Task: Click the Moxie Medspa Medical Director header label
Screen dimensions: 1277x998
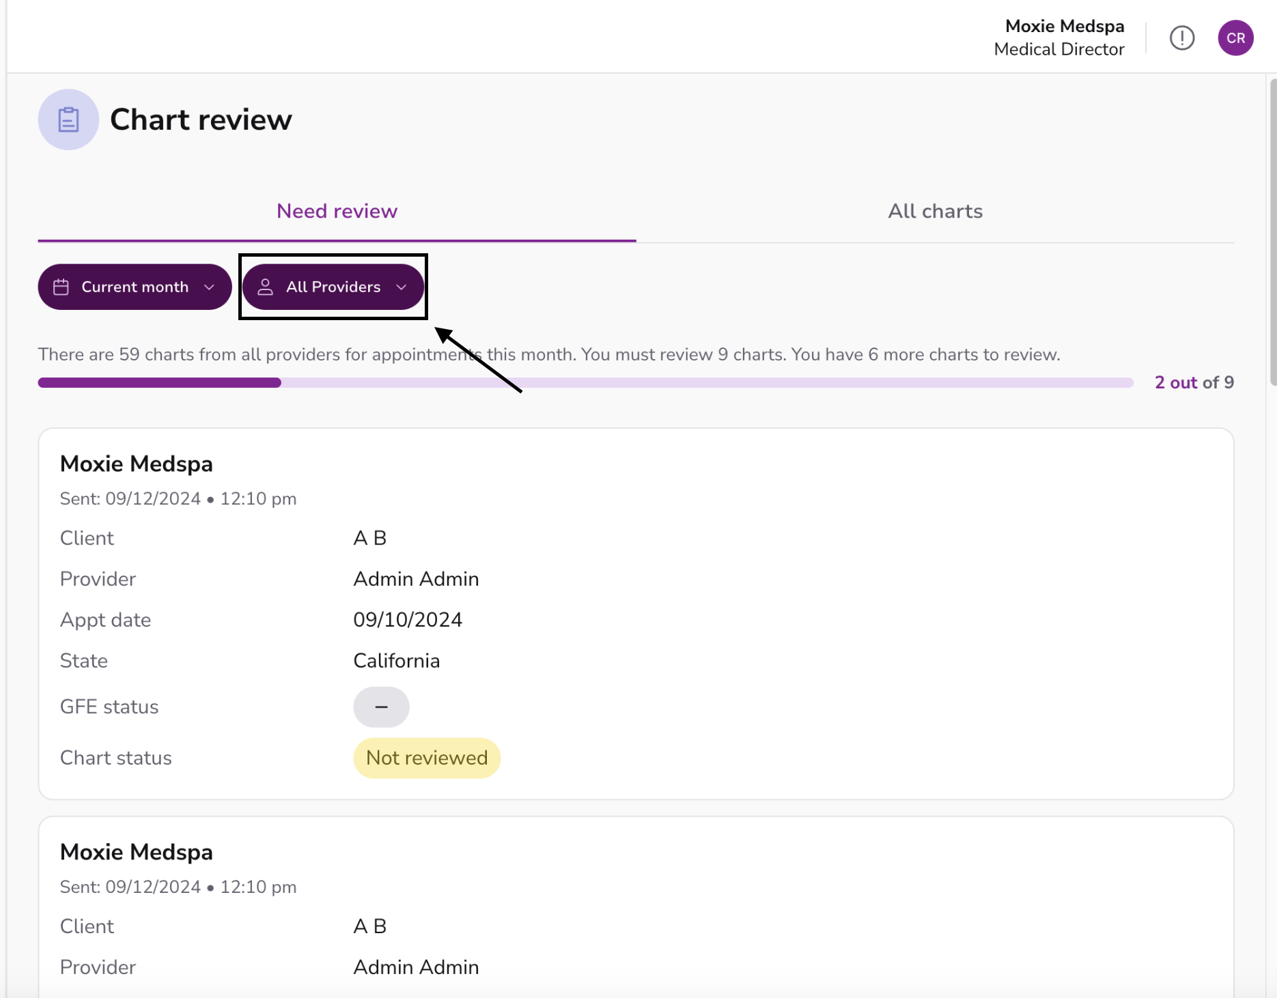Action: click(x=1059, y=38)
